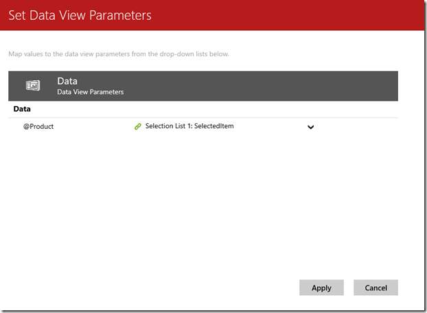
Task: Click the Data view icon in header
Action: click(x=32, y=86)
